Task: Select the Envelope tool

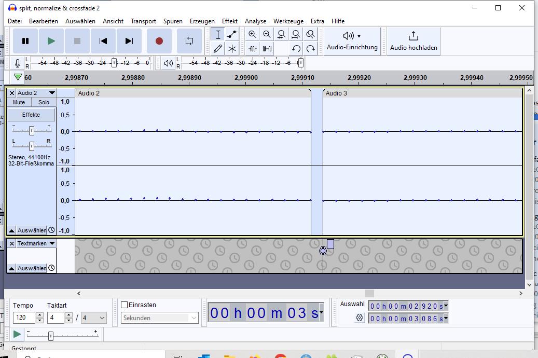Action: point(232,35)
